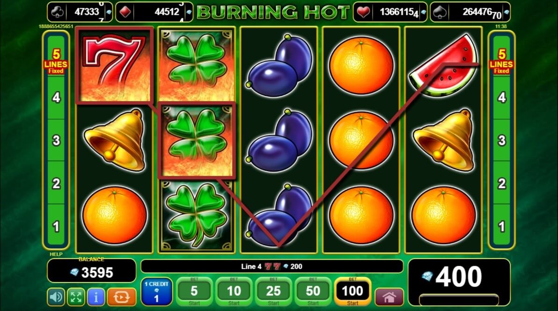This screenshot has width=558, height=311.
Task: Start a spin with bet 5
Action: pos(194,292)
